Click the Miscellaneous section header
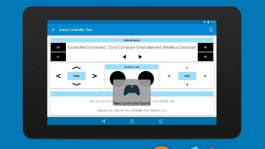Screen dimensions: 265x149 [132, 40]
